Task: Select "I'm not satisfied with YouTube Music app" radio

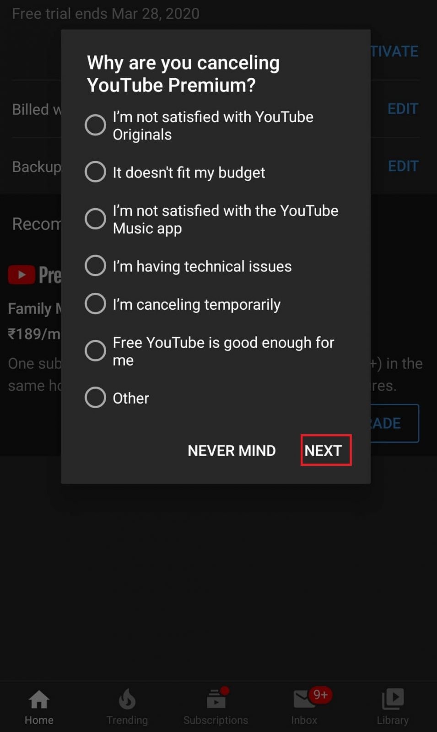Action: click(x=95, y=219)
